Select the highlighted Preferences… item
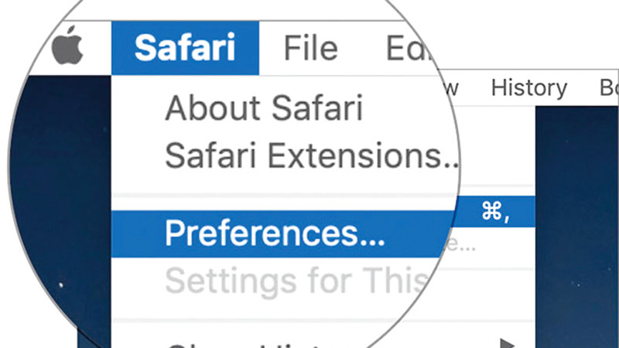The height and width of the screenshot is (348, 619). click(275, 231)
